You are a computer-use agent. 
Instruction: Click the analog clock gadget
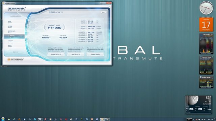coord(206,8)
